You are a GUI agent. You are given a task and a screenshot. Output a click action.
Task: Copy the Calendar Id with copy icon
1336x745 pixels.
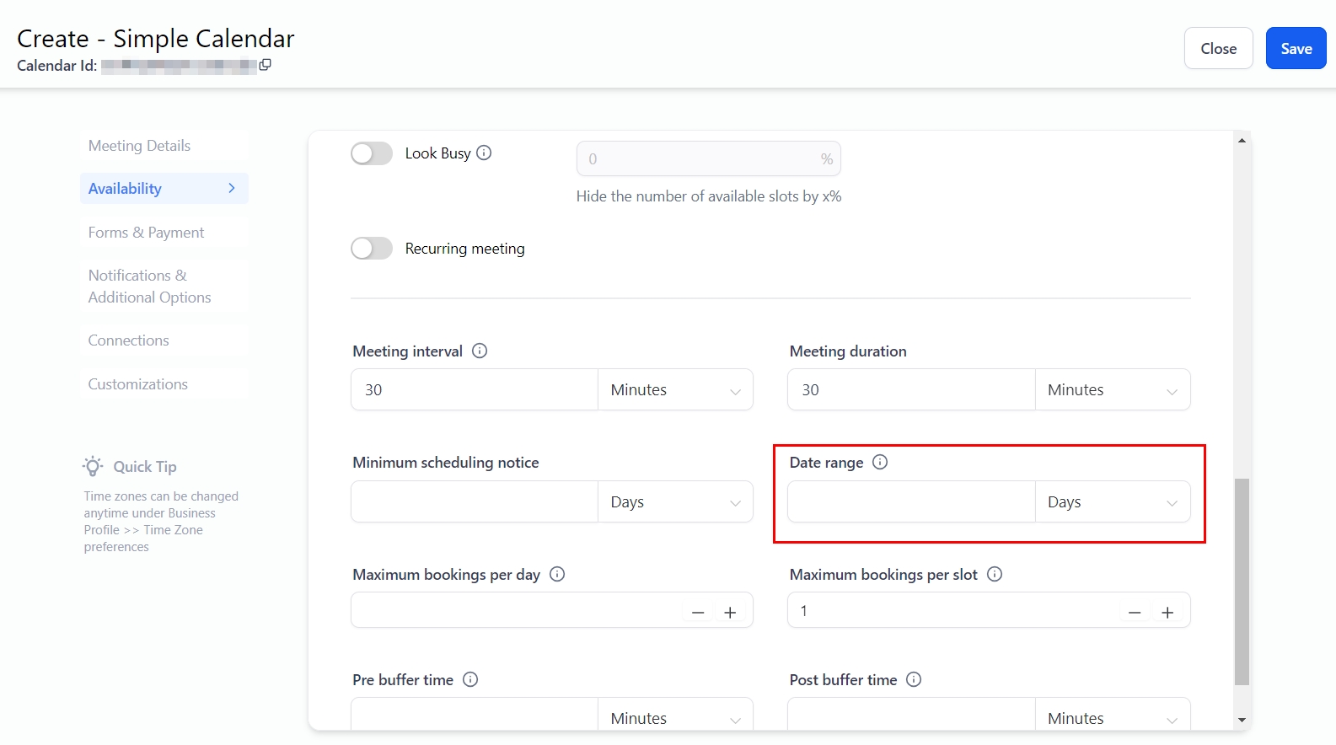click(x=266, y=65)
